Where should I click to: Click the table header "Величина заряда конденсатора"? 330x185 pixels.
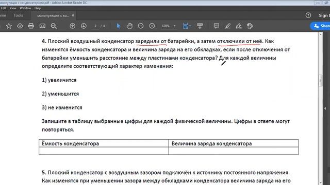(211, 144)
